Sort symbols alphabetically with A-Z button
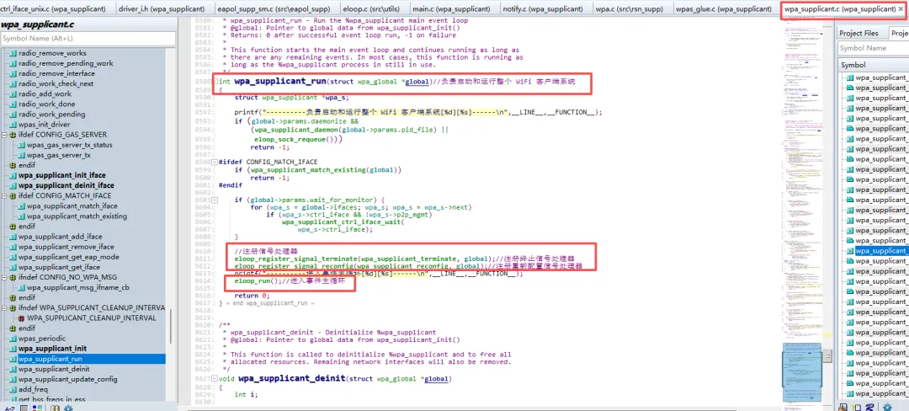This screenshot has height=411, width=909. (9, 408)
